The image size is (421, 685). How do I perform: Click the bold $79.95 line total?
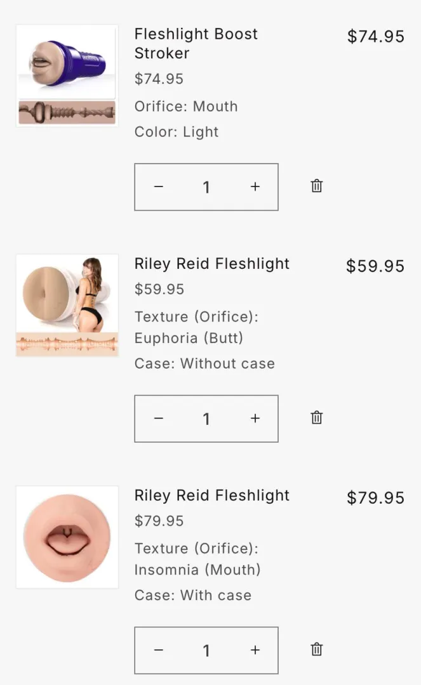point(375,498)
